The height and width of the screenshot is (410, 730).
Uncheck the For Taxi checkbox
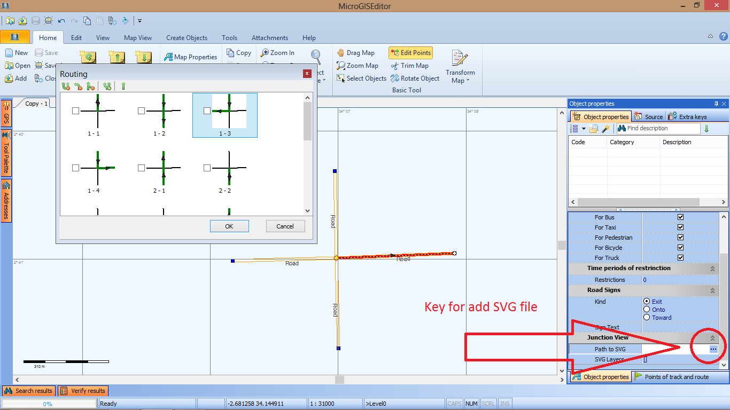tap(680, 227)
